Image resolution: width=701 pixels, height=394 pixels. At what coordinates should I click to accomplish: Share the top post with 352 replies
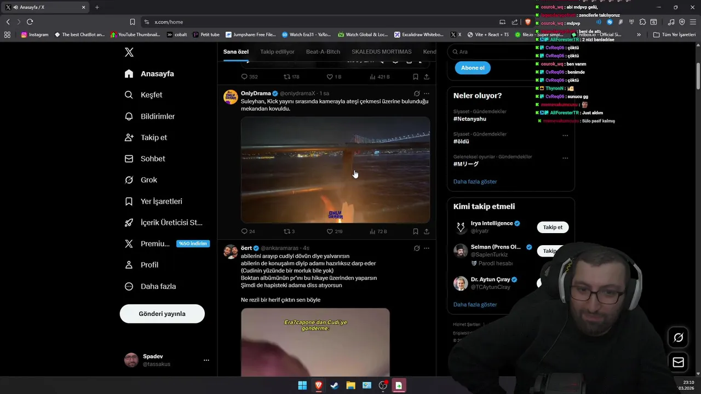[x=427, y=77]
